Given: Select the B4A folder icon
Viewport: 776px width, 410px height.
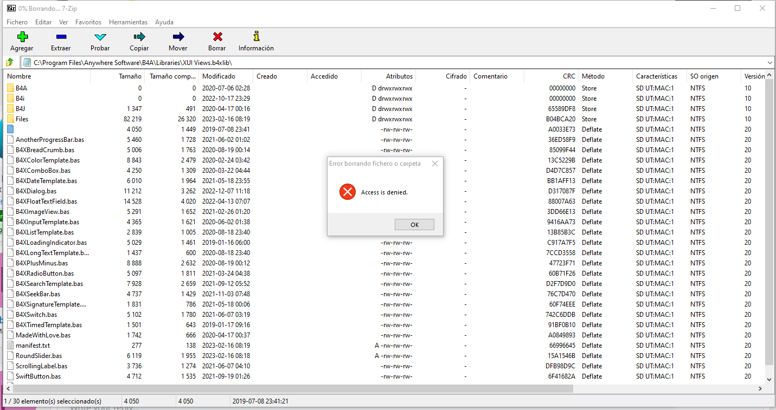Looking at the screenshot, I should 10,88.
